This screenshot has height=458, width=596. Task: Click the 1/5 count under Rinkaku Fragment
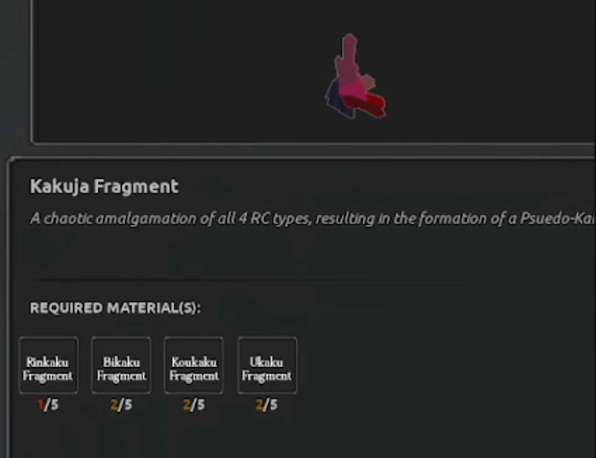48,405
